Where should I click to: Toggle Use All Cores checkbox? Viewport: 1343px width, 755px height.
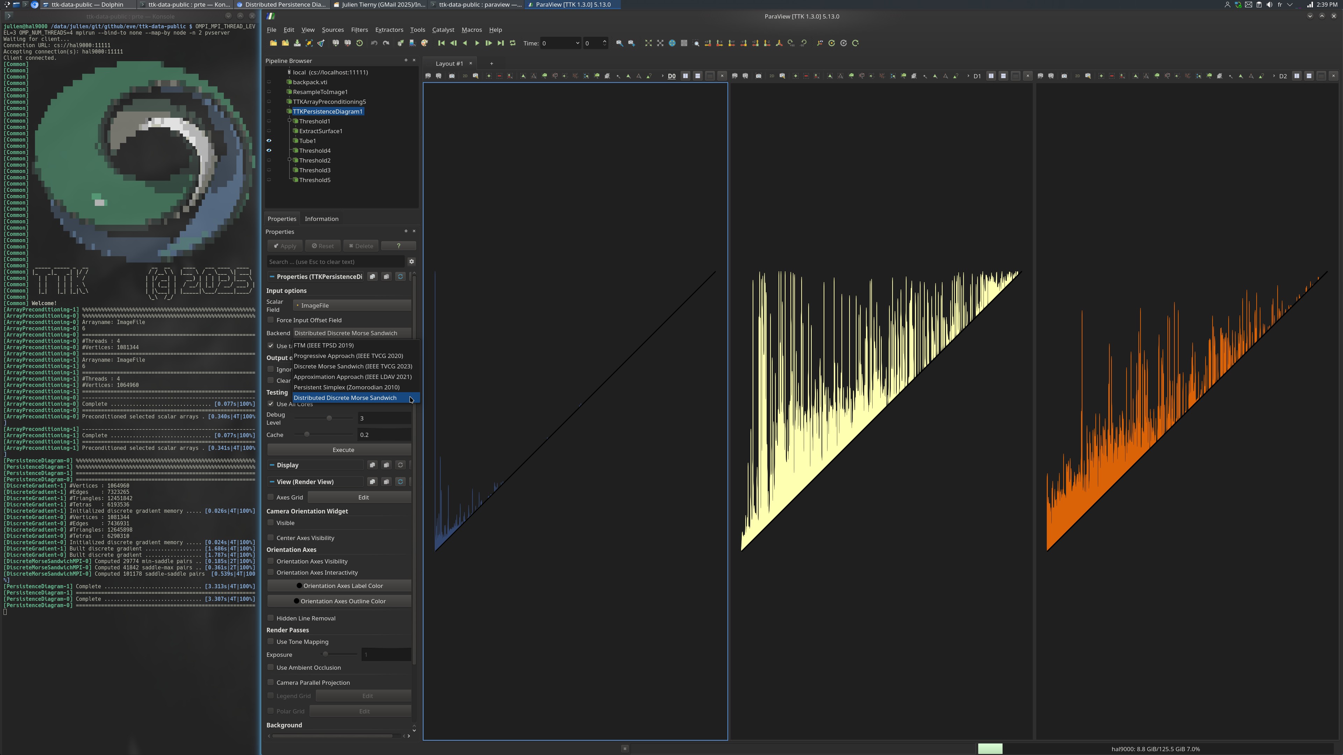(x=271, y=404)
